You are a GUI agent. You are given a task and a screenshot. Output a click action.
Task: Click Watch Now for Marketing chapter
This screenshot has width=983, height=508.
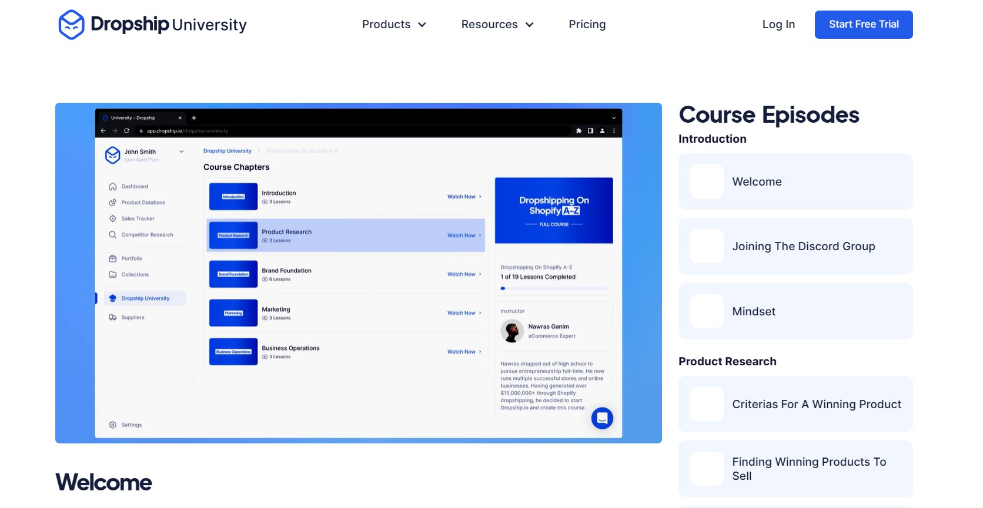coord(464,313)
